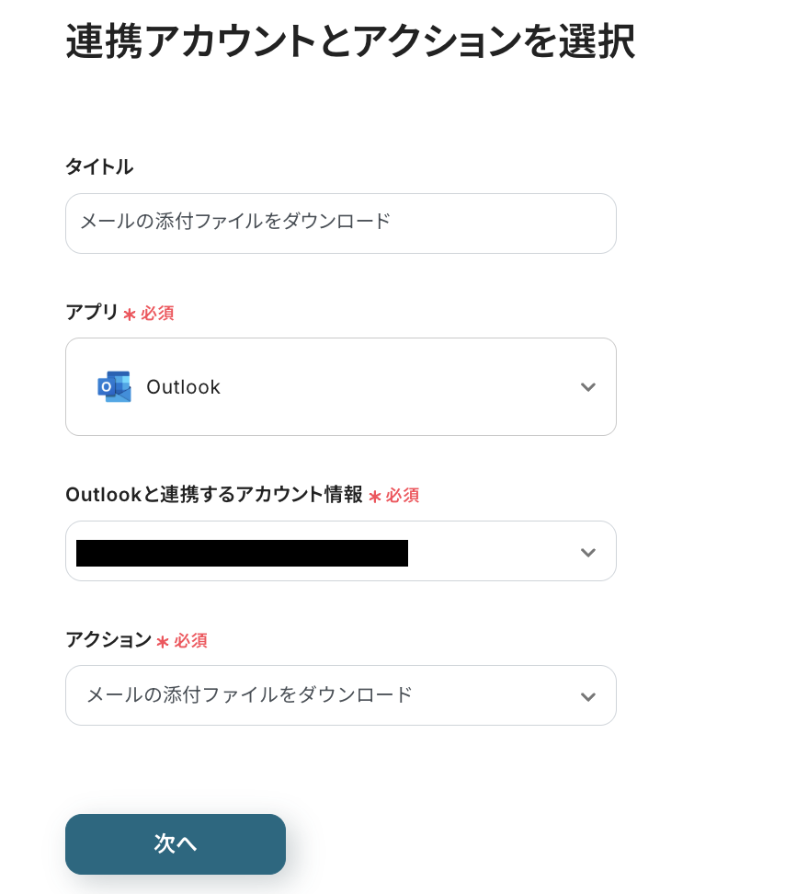Image resolution: width=785 pixels, height=894 pixels.
Task: Click the red asterisk beside アプリ
Action: coord(130,315)
